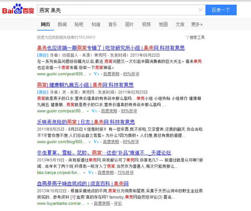Click the funnel icon beside 搜索工具
This screenshot has width=251, height=211.
point(188,37)
